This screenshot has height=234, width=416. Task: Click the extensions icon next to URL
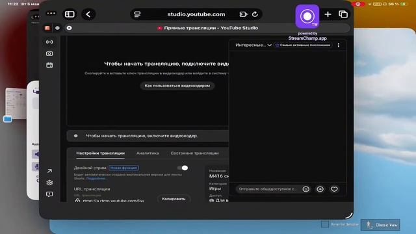pos(243,14)
